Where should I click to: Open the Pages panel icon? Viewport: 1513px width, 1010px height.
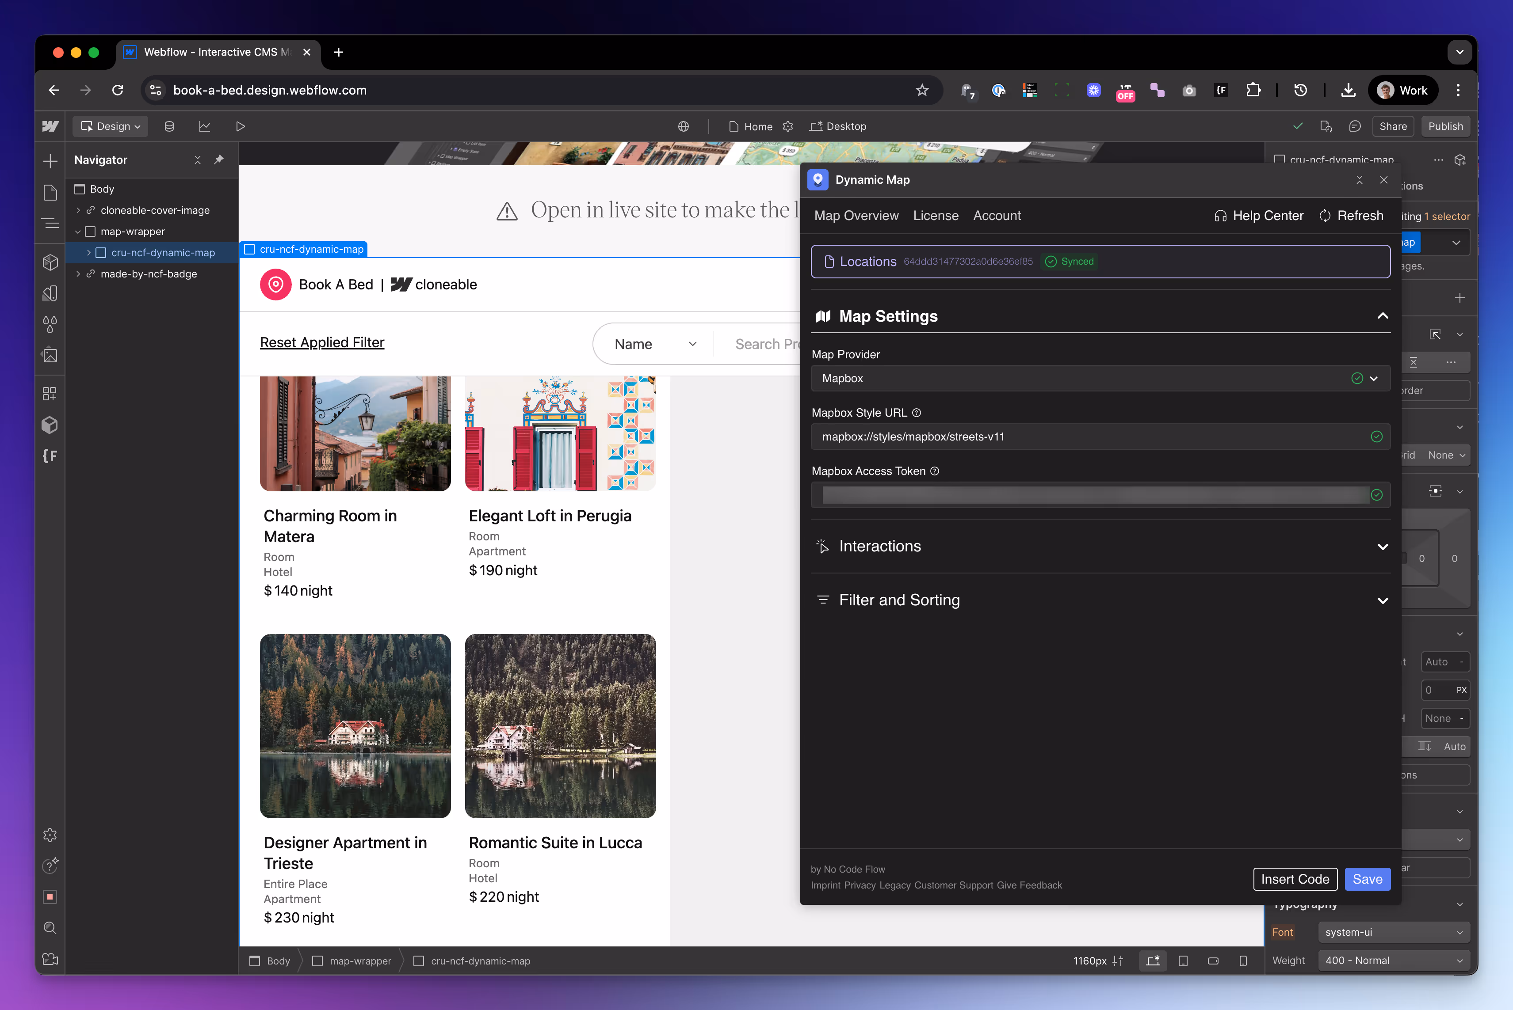50,192
